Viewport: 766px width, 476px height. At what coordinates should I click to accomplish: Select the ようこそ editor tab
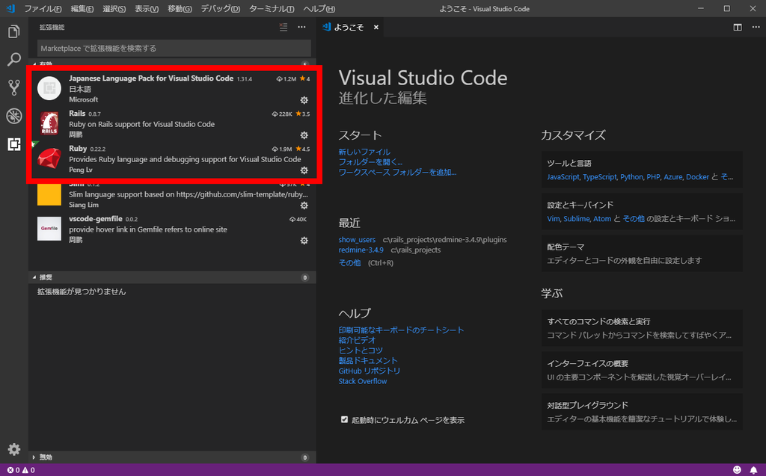coord(349,28)
